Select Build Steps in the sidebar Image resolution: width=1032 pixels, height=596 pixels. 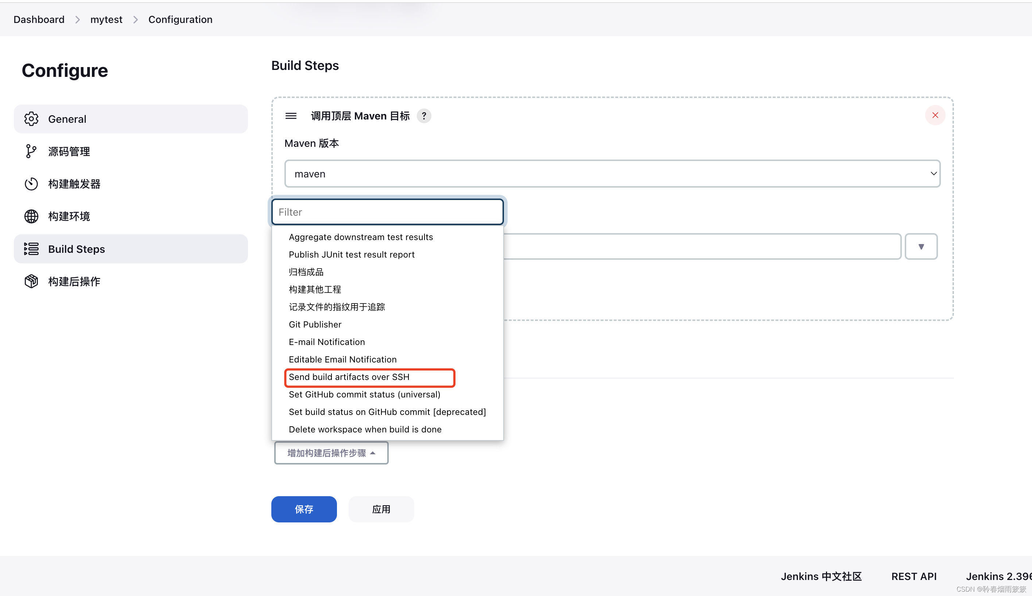pos(131,249)
